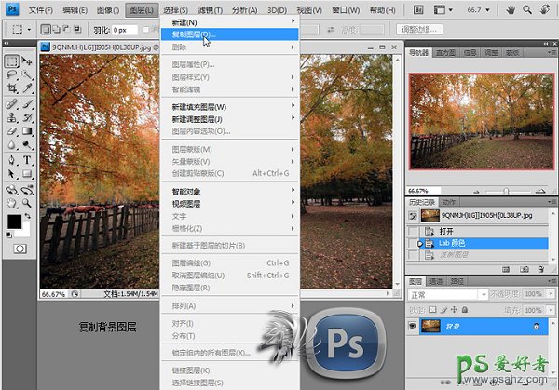Image resolution: width=559 pixels, height=390 pixels.
Task: Click the trash icon in History panel
Action: (541, 269)
